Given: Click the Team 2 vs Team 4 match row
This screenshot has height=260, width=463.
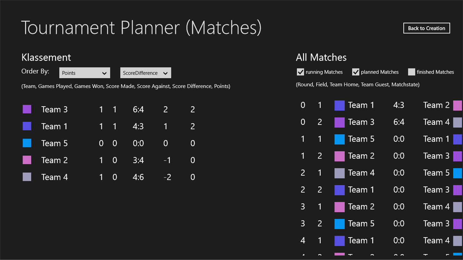Looking at the screenshot, I should 379,207.
